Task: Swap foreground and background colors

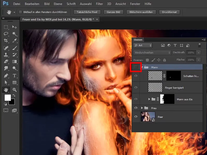Action: 14,95
